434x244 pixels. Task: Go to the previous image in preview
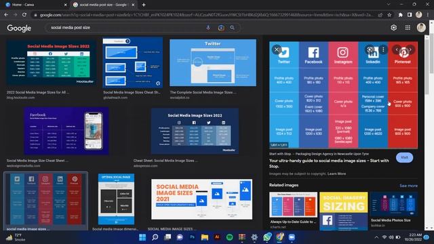pos(396,49)
